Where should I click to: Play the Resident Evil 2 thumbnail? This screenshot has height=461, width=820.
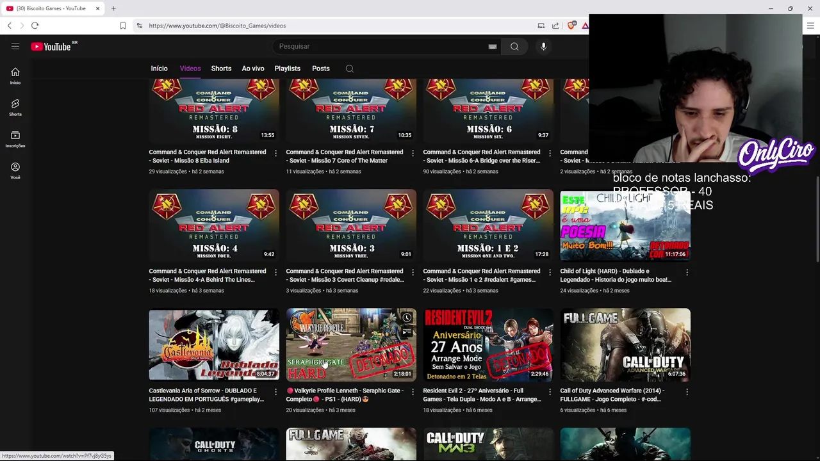click(488, 344)
